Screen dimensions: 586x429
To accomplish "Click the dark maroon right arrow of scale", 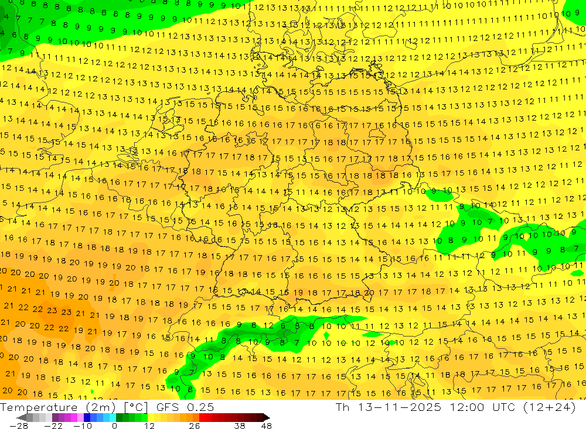I will click(x=267, y=417).
